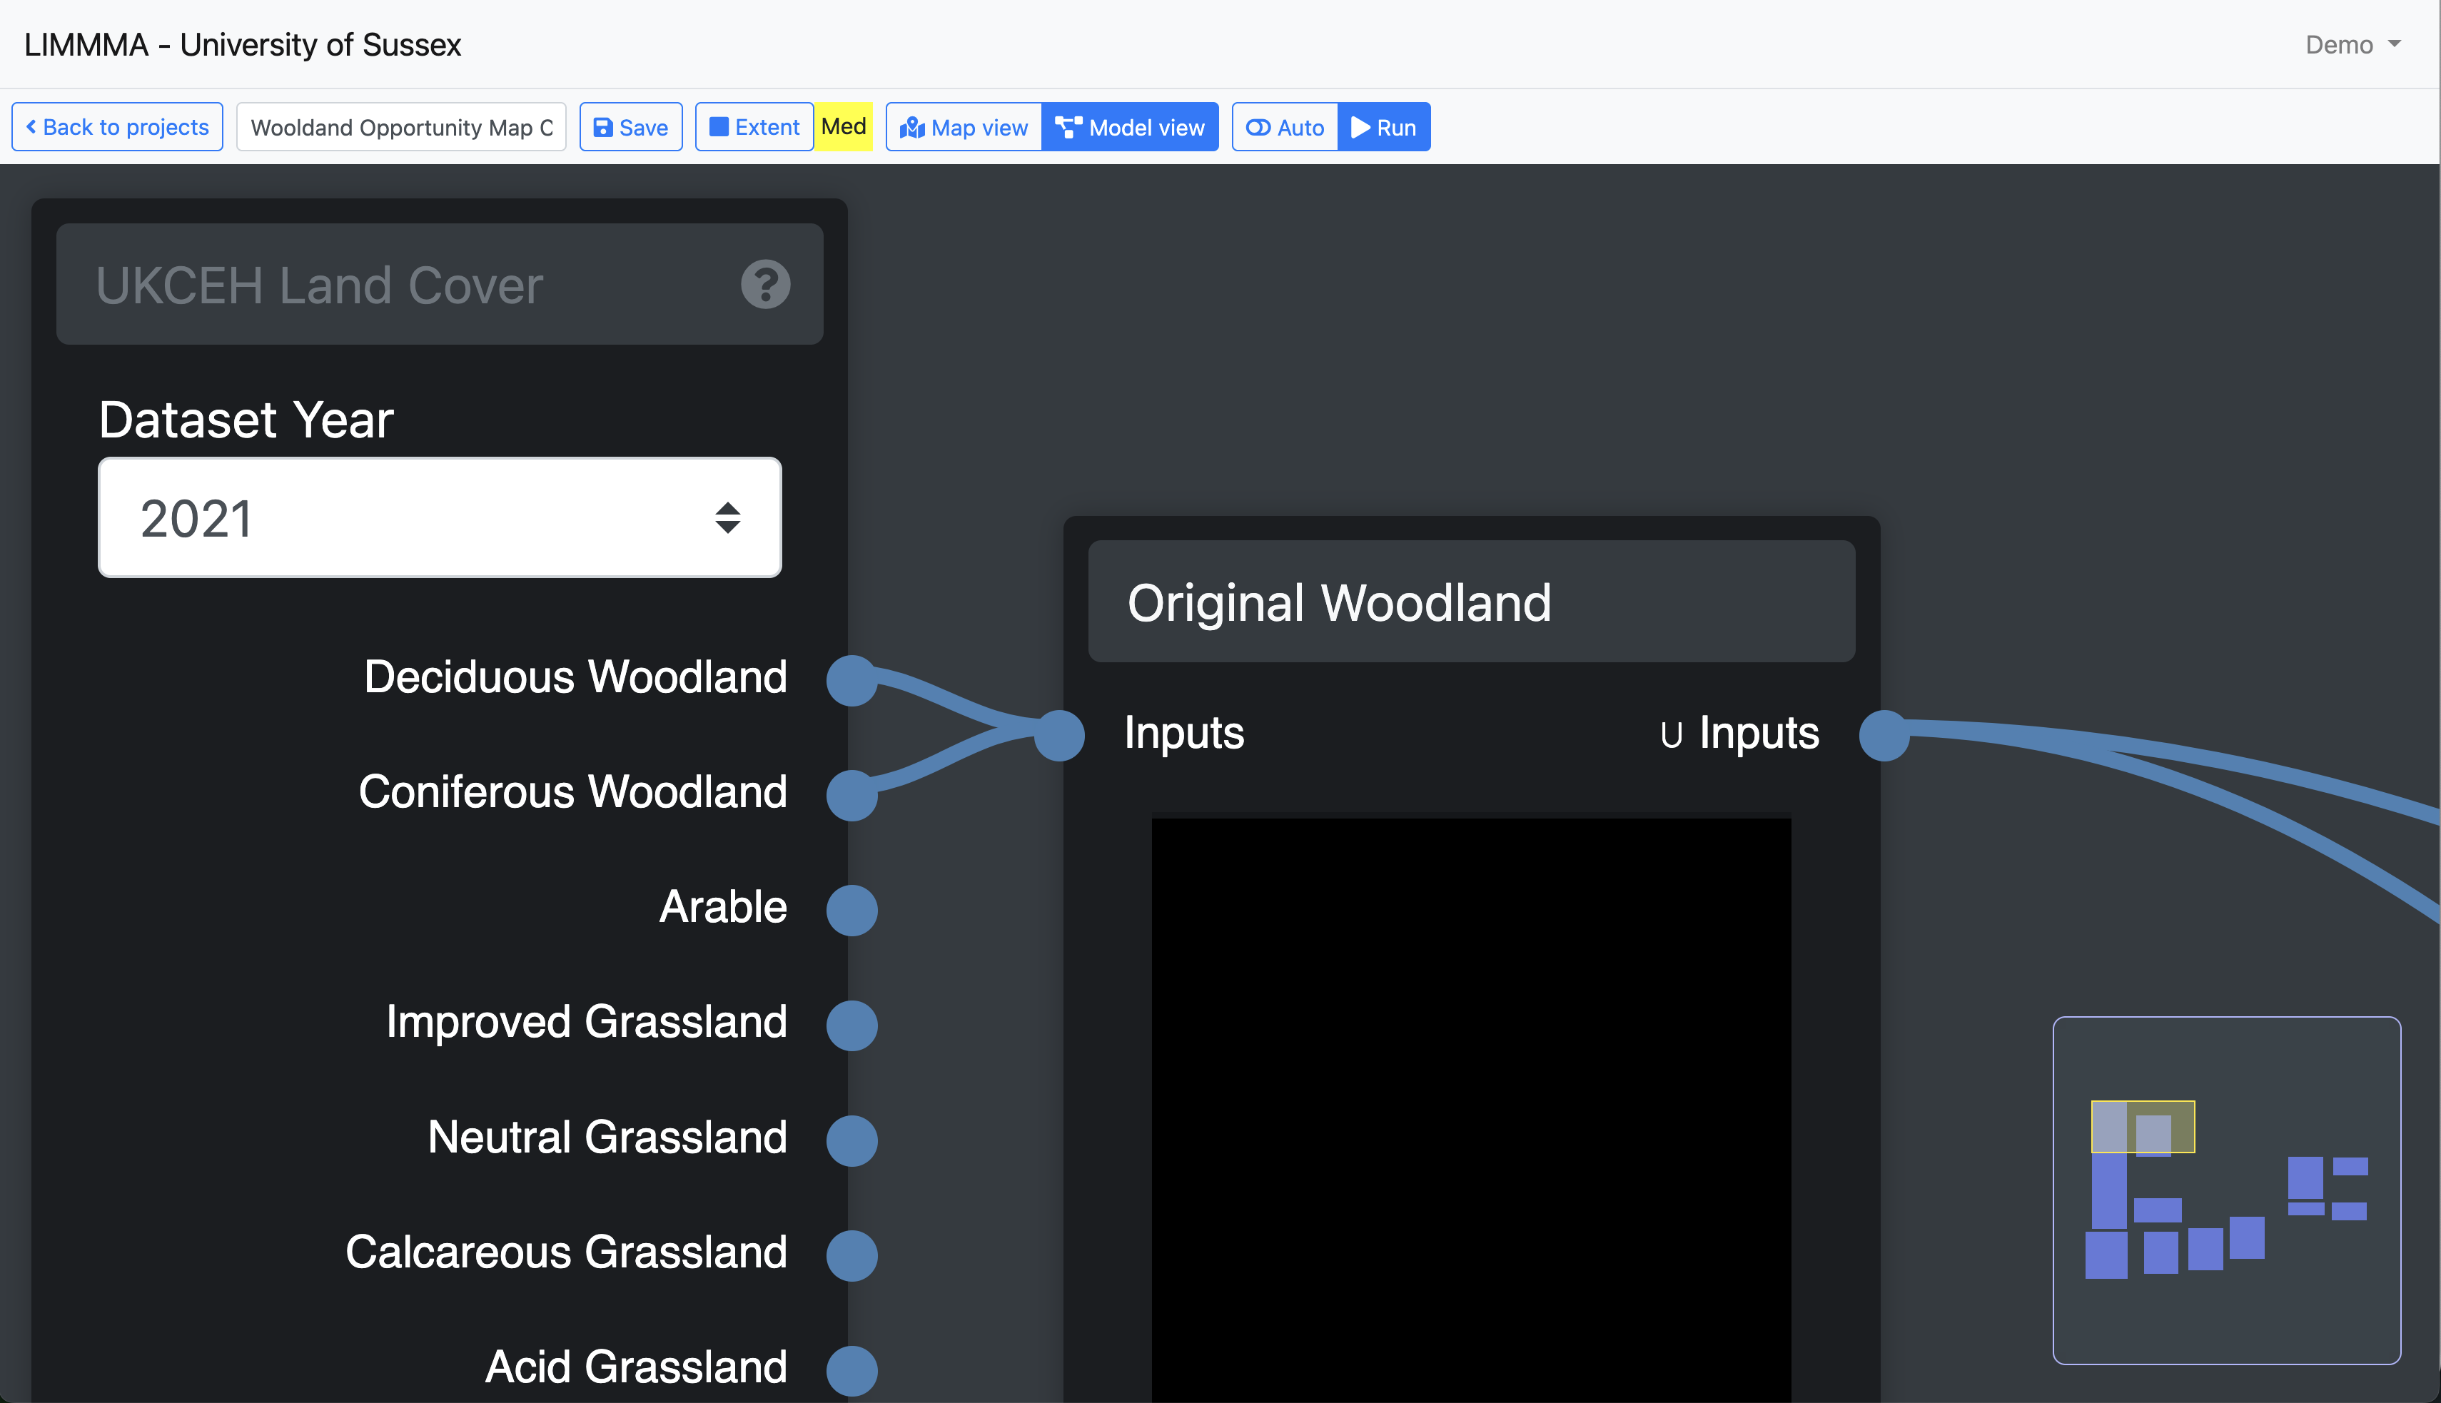Image resolution: width=2441 pixels, height=1403 pixels.
Task: Toggle the Med resolution setting
Action: [843, 127]
